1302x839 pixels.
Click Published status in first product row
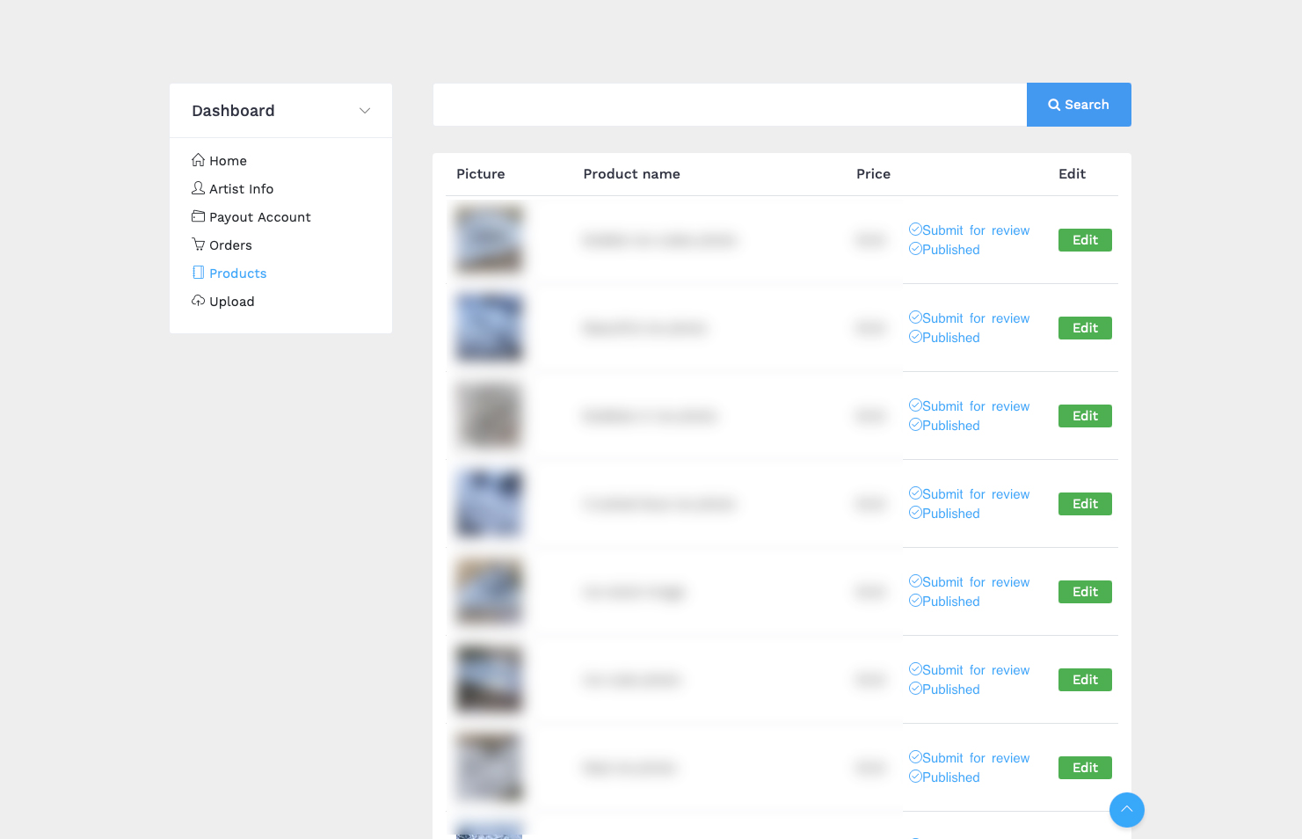click(944, 250)
